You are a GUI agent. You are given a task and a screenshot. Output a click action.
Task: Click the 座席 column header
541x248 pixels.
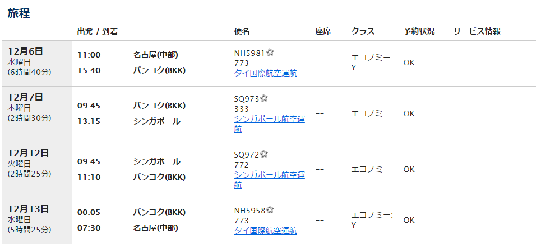(323, 31)
